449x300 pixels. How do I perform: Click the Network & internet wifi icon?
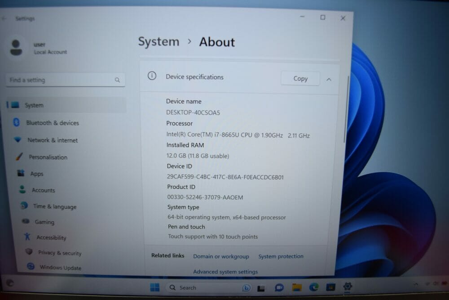click(18, 140)
